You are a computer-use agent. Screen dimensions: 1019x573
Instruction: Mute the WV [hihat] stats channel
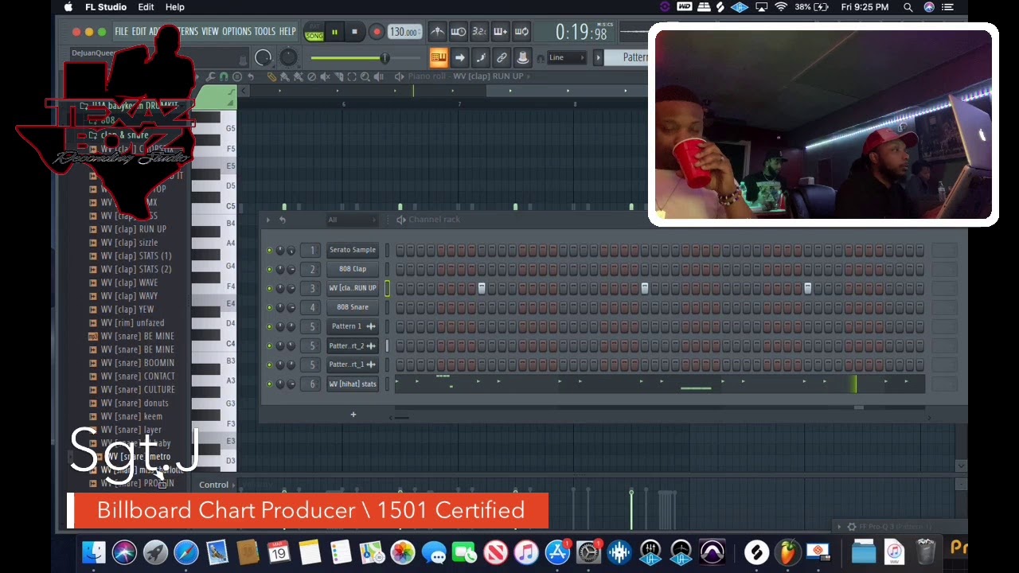(x=269, y=384)
